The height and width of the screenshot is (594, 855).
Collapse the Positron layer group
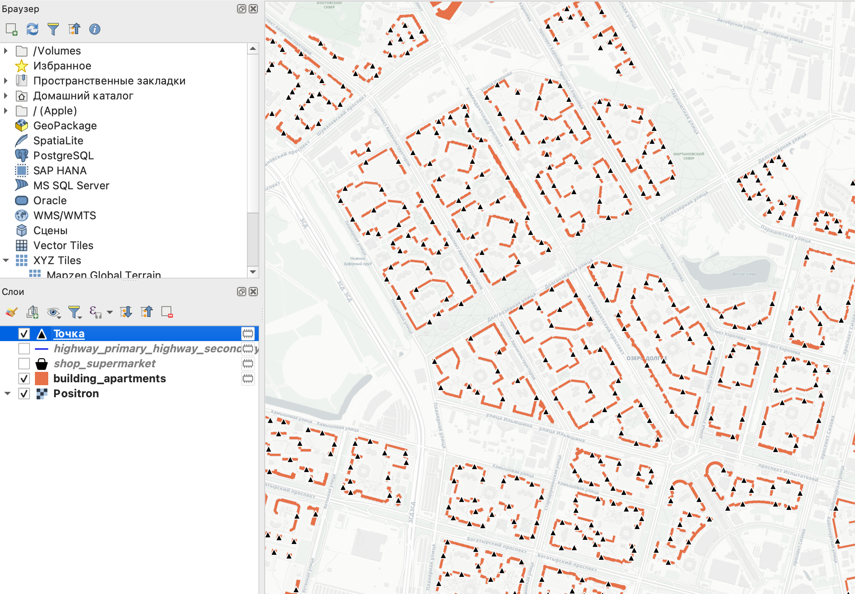(7, 394)
